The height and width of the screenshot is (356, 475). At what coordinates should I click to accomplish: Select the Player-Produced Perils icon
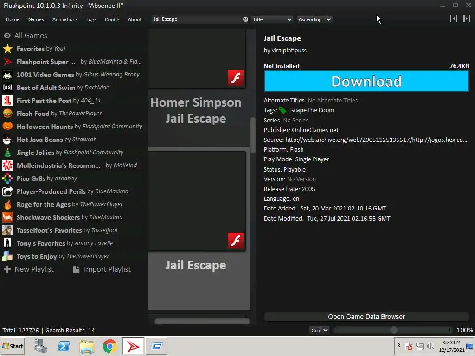click(7, 191)
